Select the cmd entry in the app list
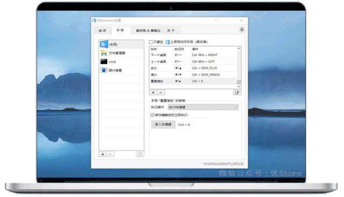Viewport: 344px width, 197px height. click(x=121, y=62)
